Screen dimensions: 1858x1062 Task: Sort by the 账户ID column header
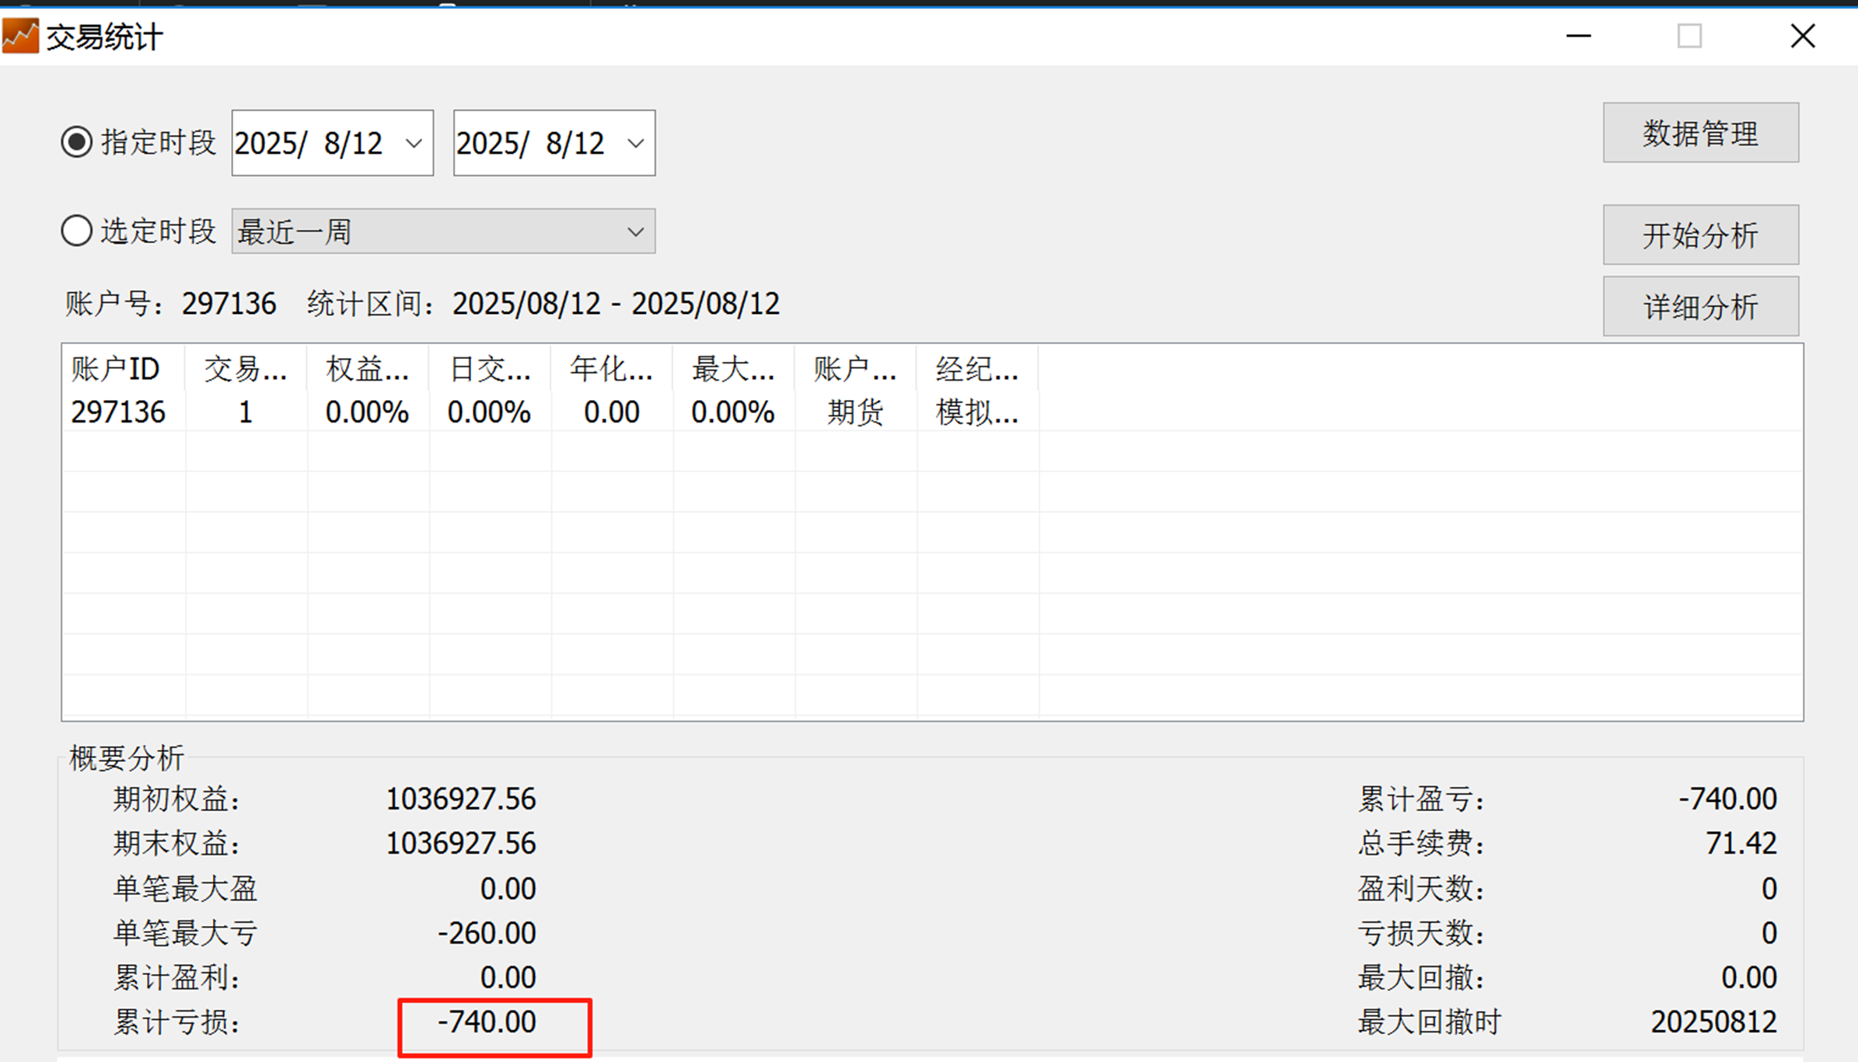[x=116, y=369]
